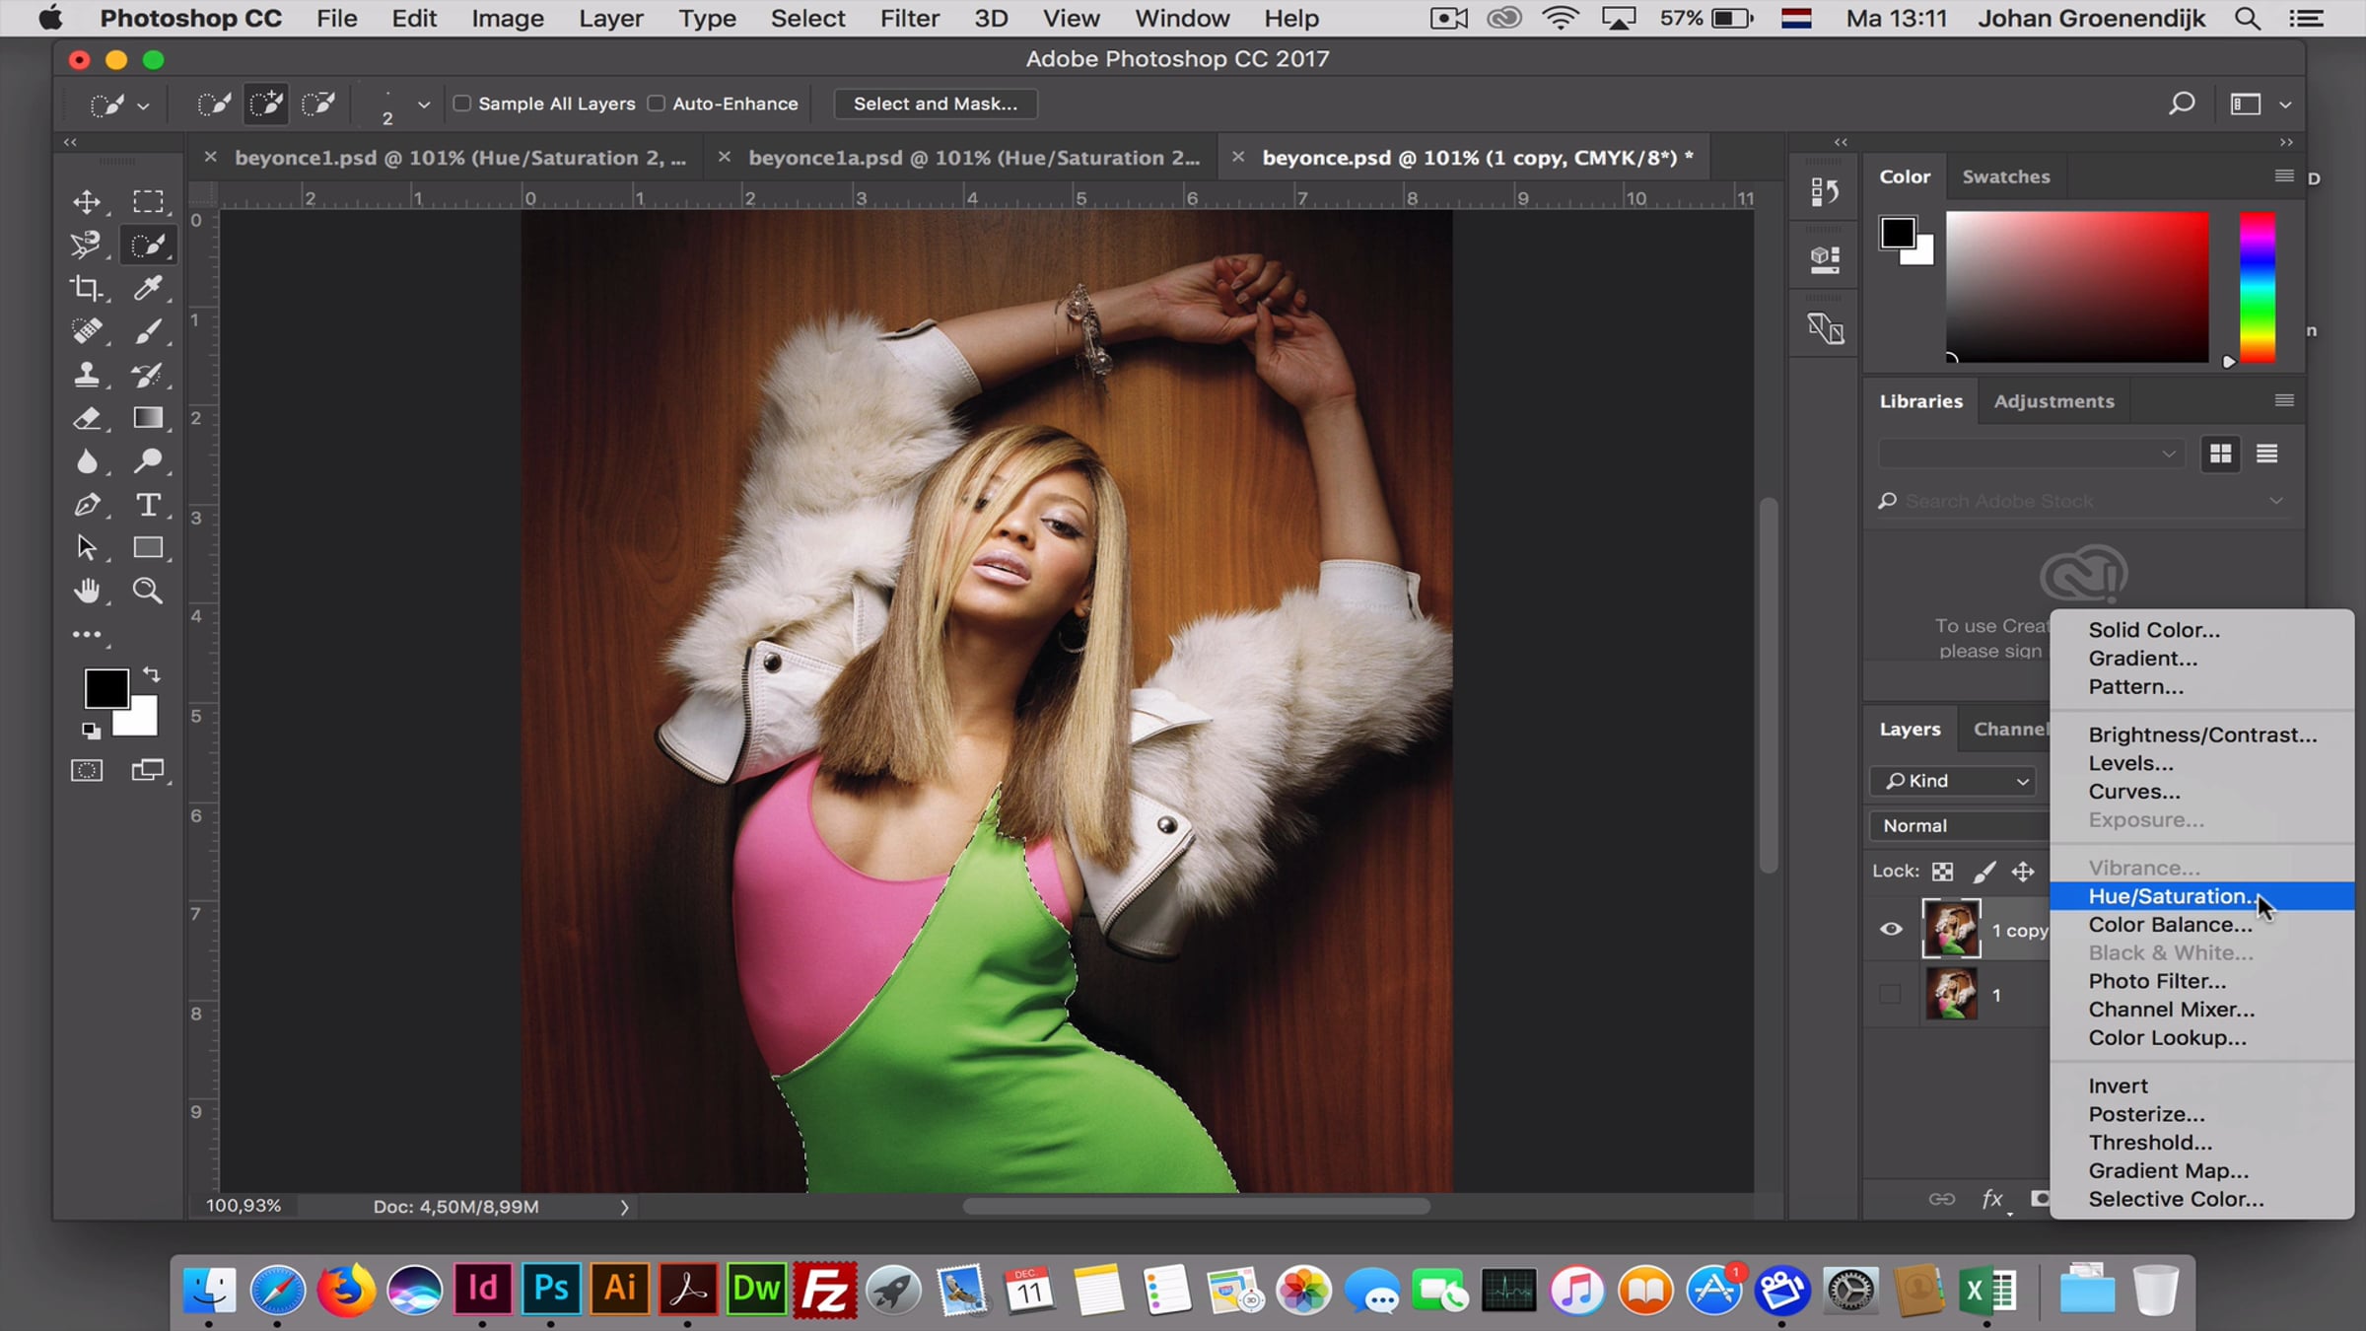Screen dimensions: 2366x1331
Task: Toggle Quick Mask mode
Action: [87, 771]
